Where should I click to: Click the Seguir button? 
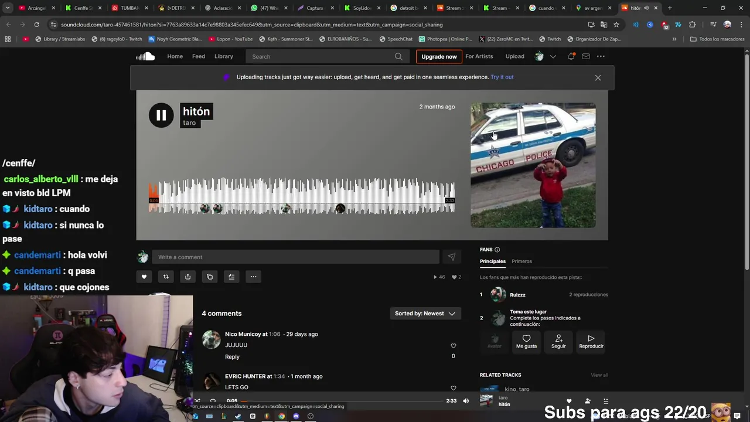pos(558,341)
